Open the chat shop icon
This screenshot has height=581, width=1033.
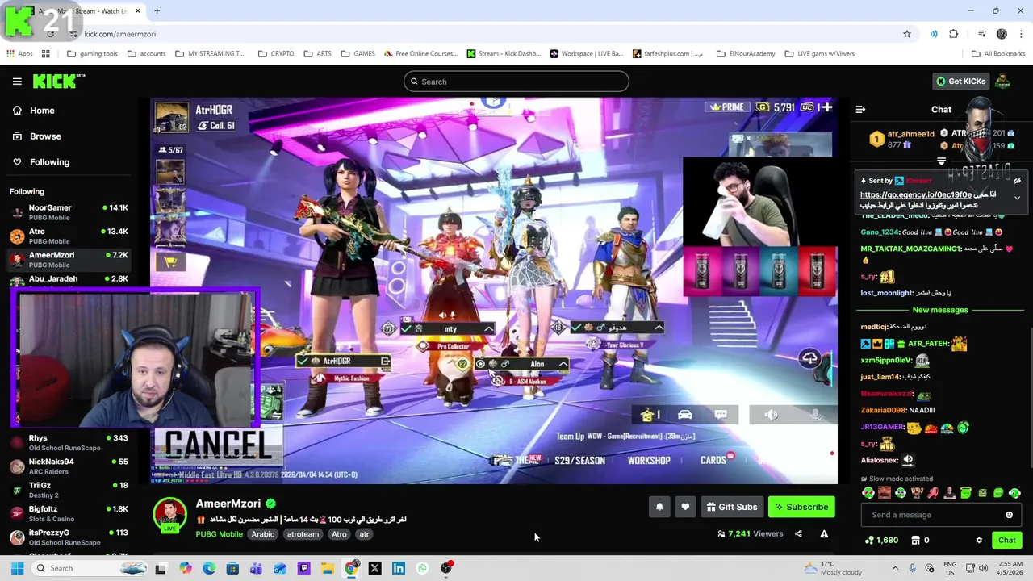(x=916, y=540)
